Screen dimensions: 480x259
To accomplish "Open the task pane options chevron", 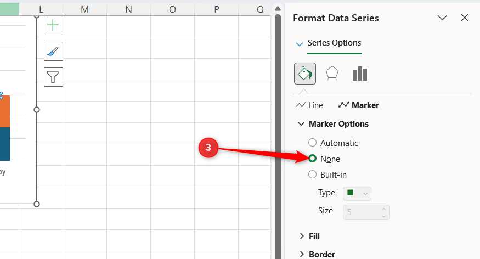I will (442, 18).
